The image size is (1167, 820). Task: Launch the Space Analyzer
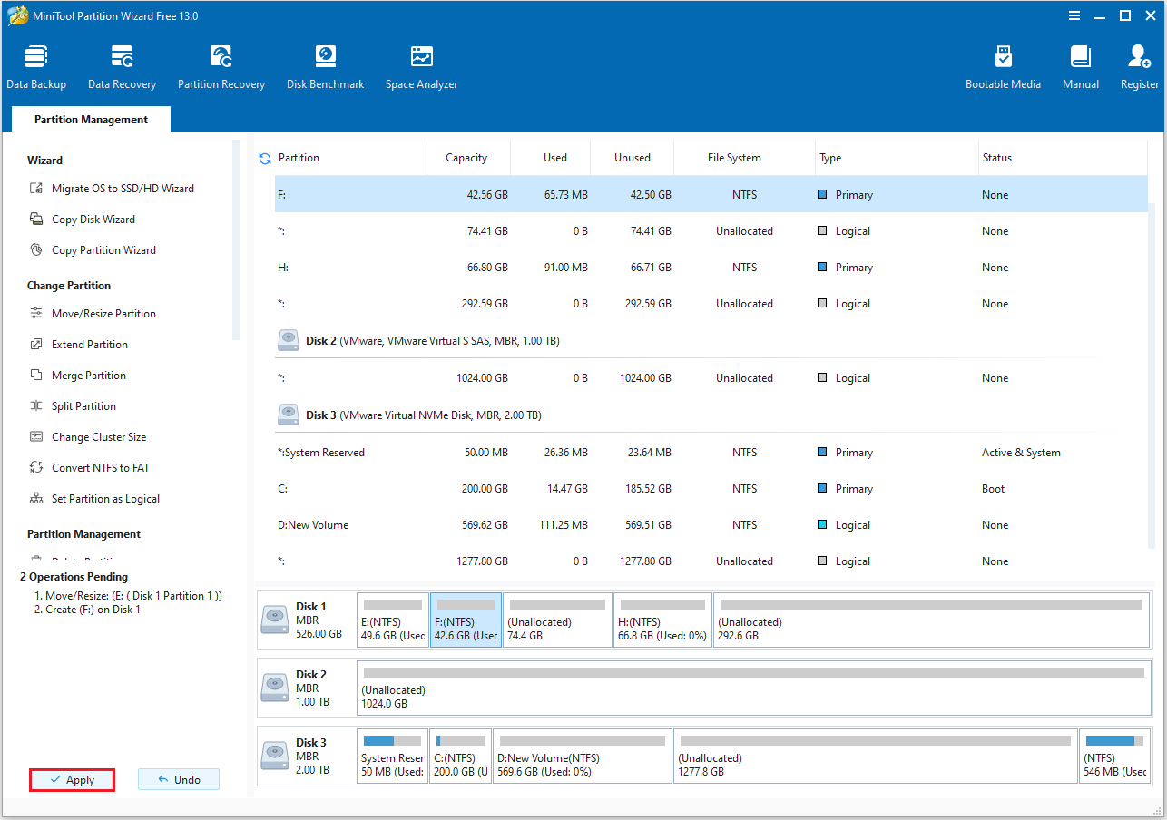pos(421,63)
